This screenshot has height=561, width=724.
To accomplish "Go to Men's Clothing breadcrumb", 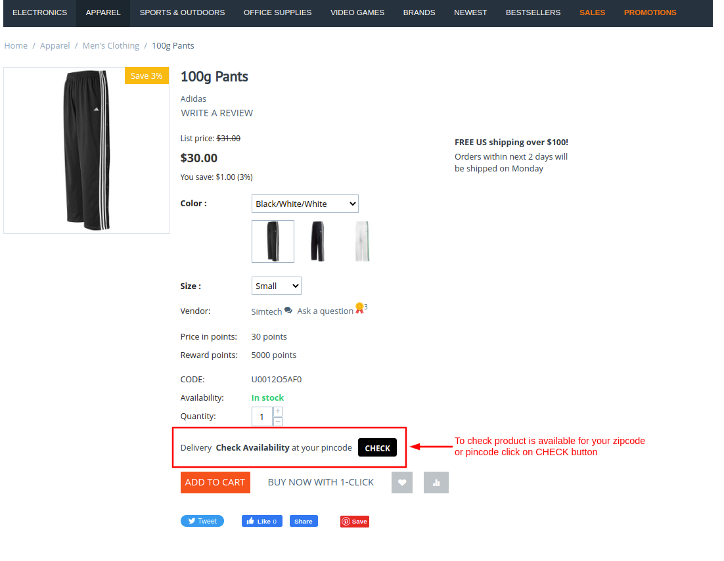I will [x=111, y=46].
